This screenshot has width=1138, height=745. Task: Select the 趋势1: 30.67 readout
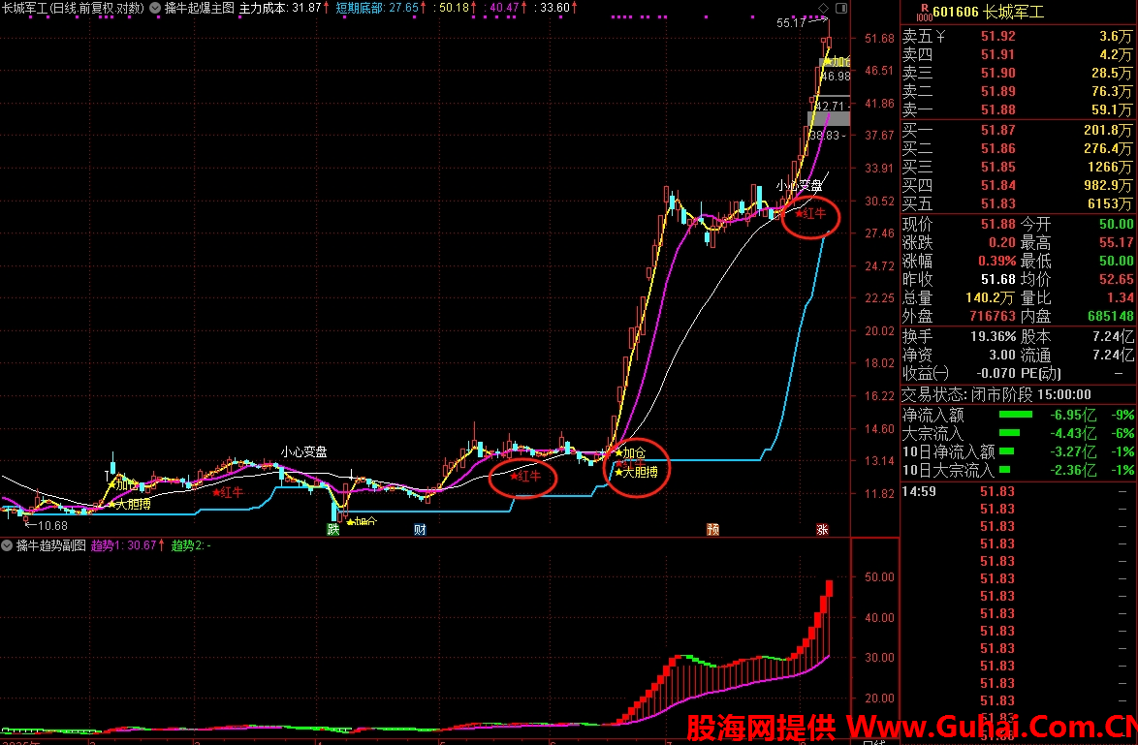point(128,545)
